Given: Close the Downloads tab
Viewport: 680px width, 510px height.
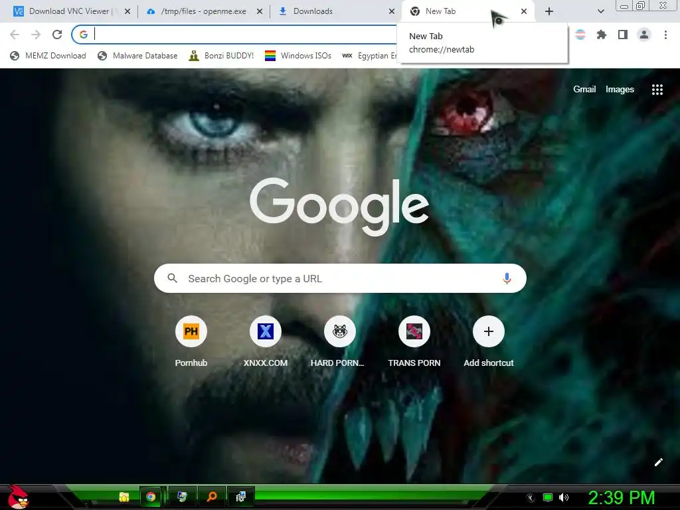Looking at the screenshot, I should pyautogui.click(x=392, y=12).
